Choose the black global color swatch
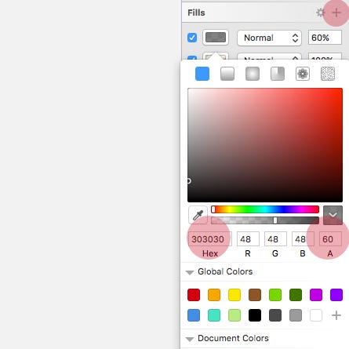The height and width of the screenshot is (349, 349). pyautogui.click(x=255, y=315)
